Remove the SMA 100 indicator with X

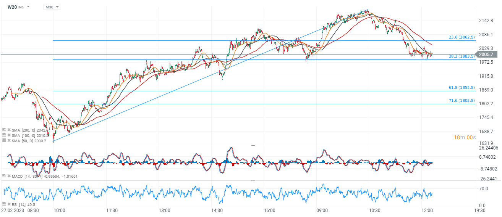(9, 135)
